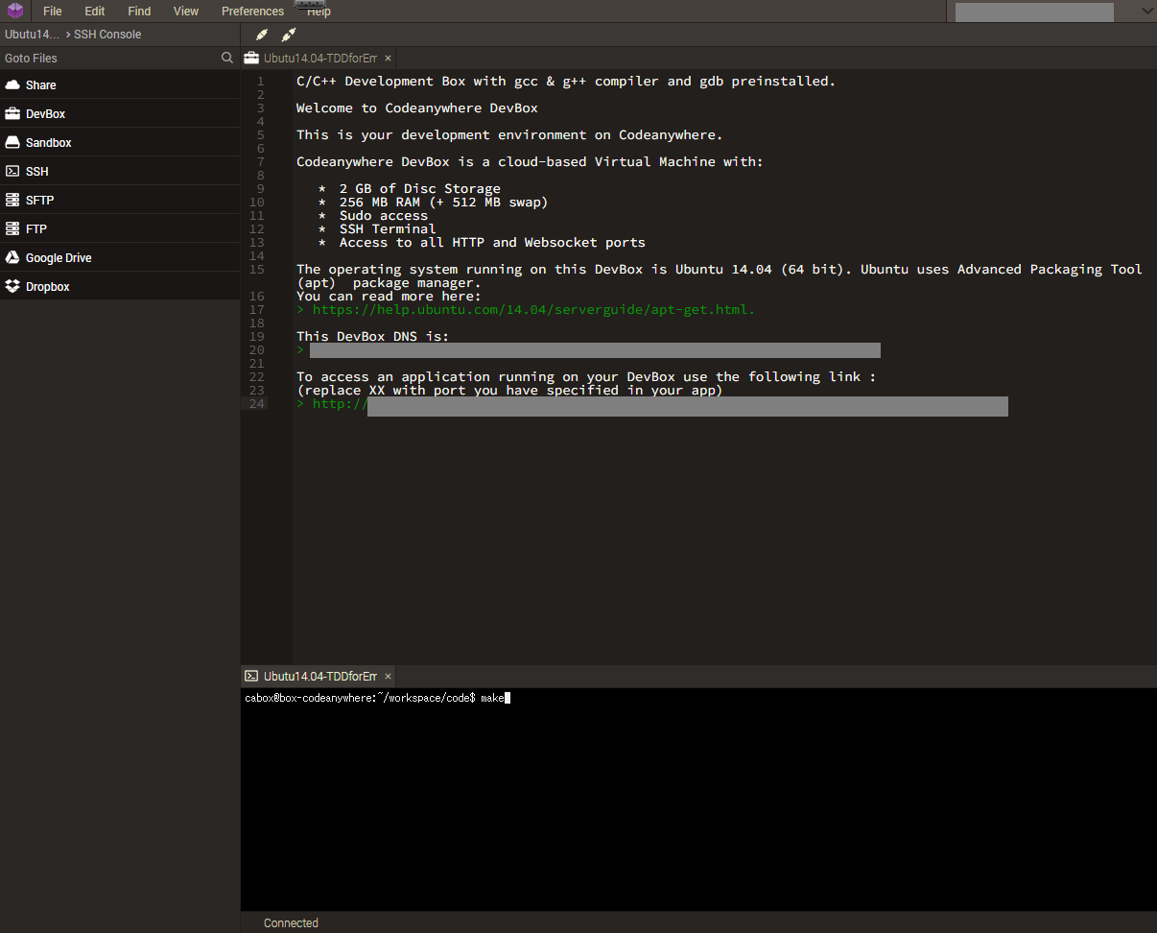Open the Share cloud entry in the sidebar
The width and height of the screenshot is (1157, 933).
(120, 84)
